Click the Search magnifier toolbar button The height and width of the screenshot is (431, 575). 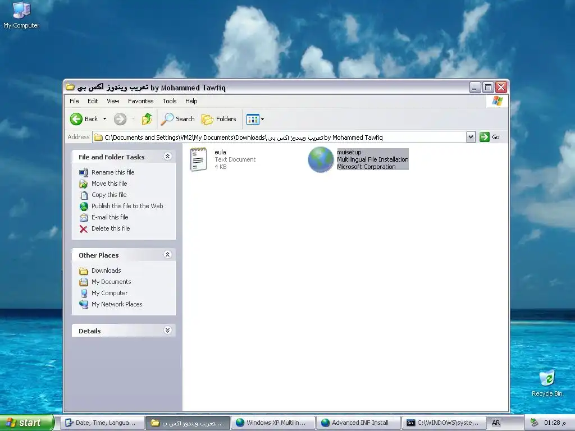[x=178, y=119]
